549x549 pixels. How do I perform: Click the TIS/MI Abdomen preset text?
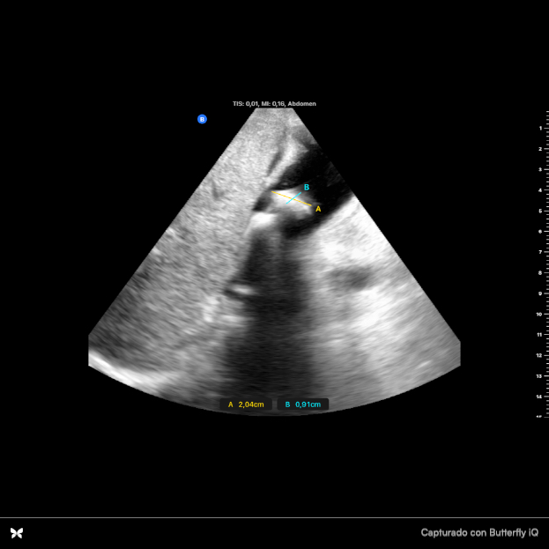274,104
